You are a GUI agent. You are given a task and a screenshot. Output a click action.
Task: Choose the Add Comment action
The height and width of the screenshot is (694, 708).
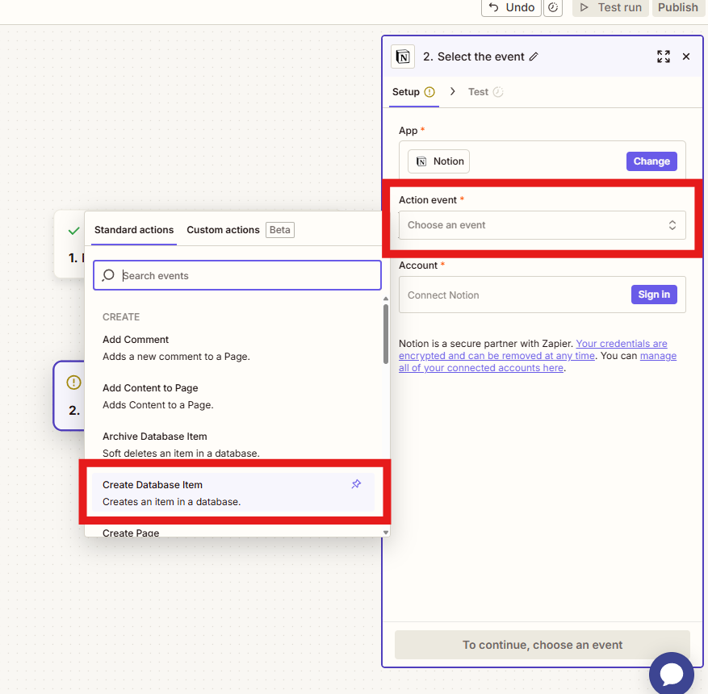point(233,348)
